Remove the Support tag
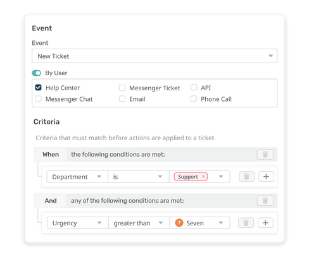 (x=203, y=177)
